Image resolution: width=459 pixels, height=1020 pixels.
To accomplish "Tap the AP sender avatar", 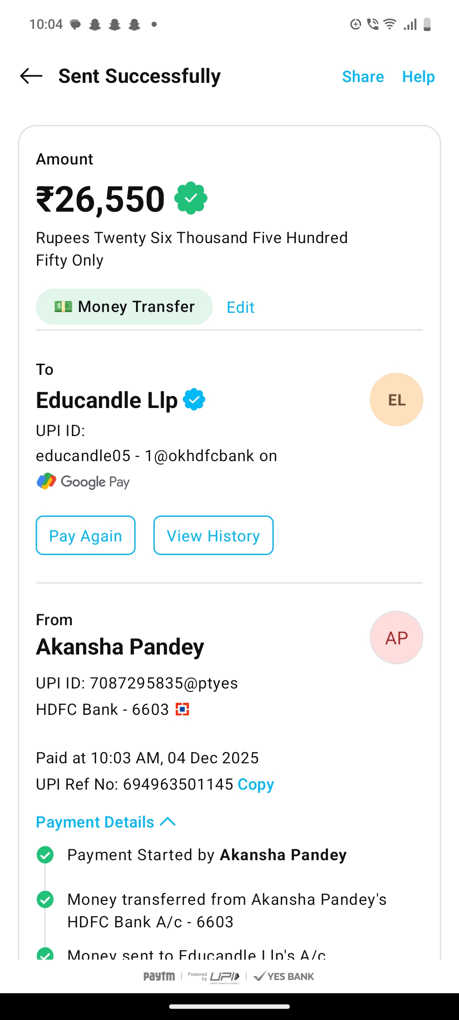I will 396,637.
